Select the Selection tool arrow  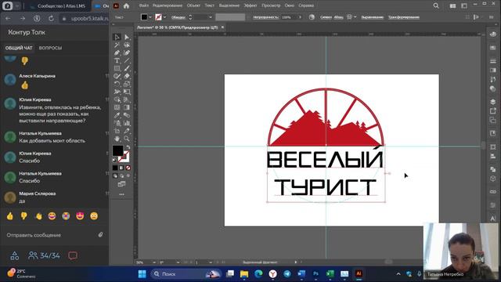point(117,37)
